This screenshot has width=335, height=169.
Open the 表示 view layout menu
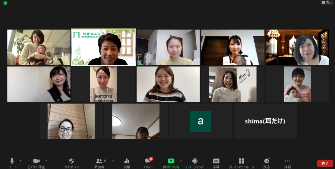[x=327, y=3]
